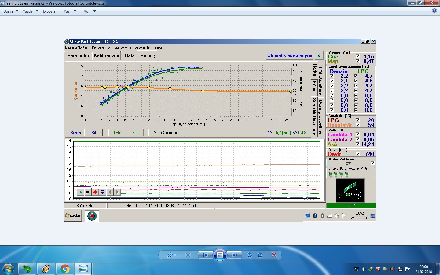Click the Internet Download Manager tray icon
Image resolution: width=440 pixels, height=275 pixels.
click(x=371, y=269)
